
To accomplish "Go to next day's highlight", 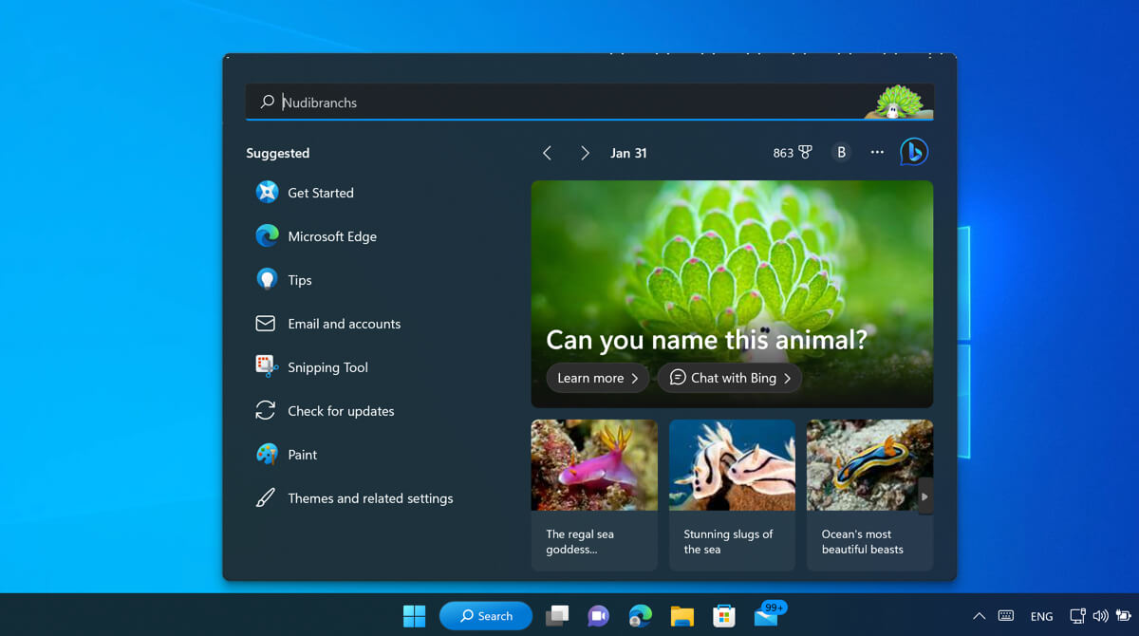I will pyautogui.click(x=585, y=153).
